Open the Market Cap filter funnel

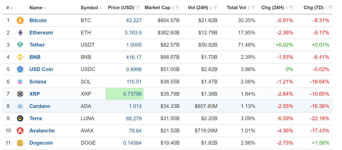177,8
